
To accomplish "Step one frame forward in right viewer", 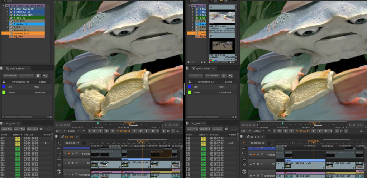I will click(x=320, y=131).
